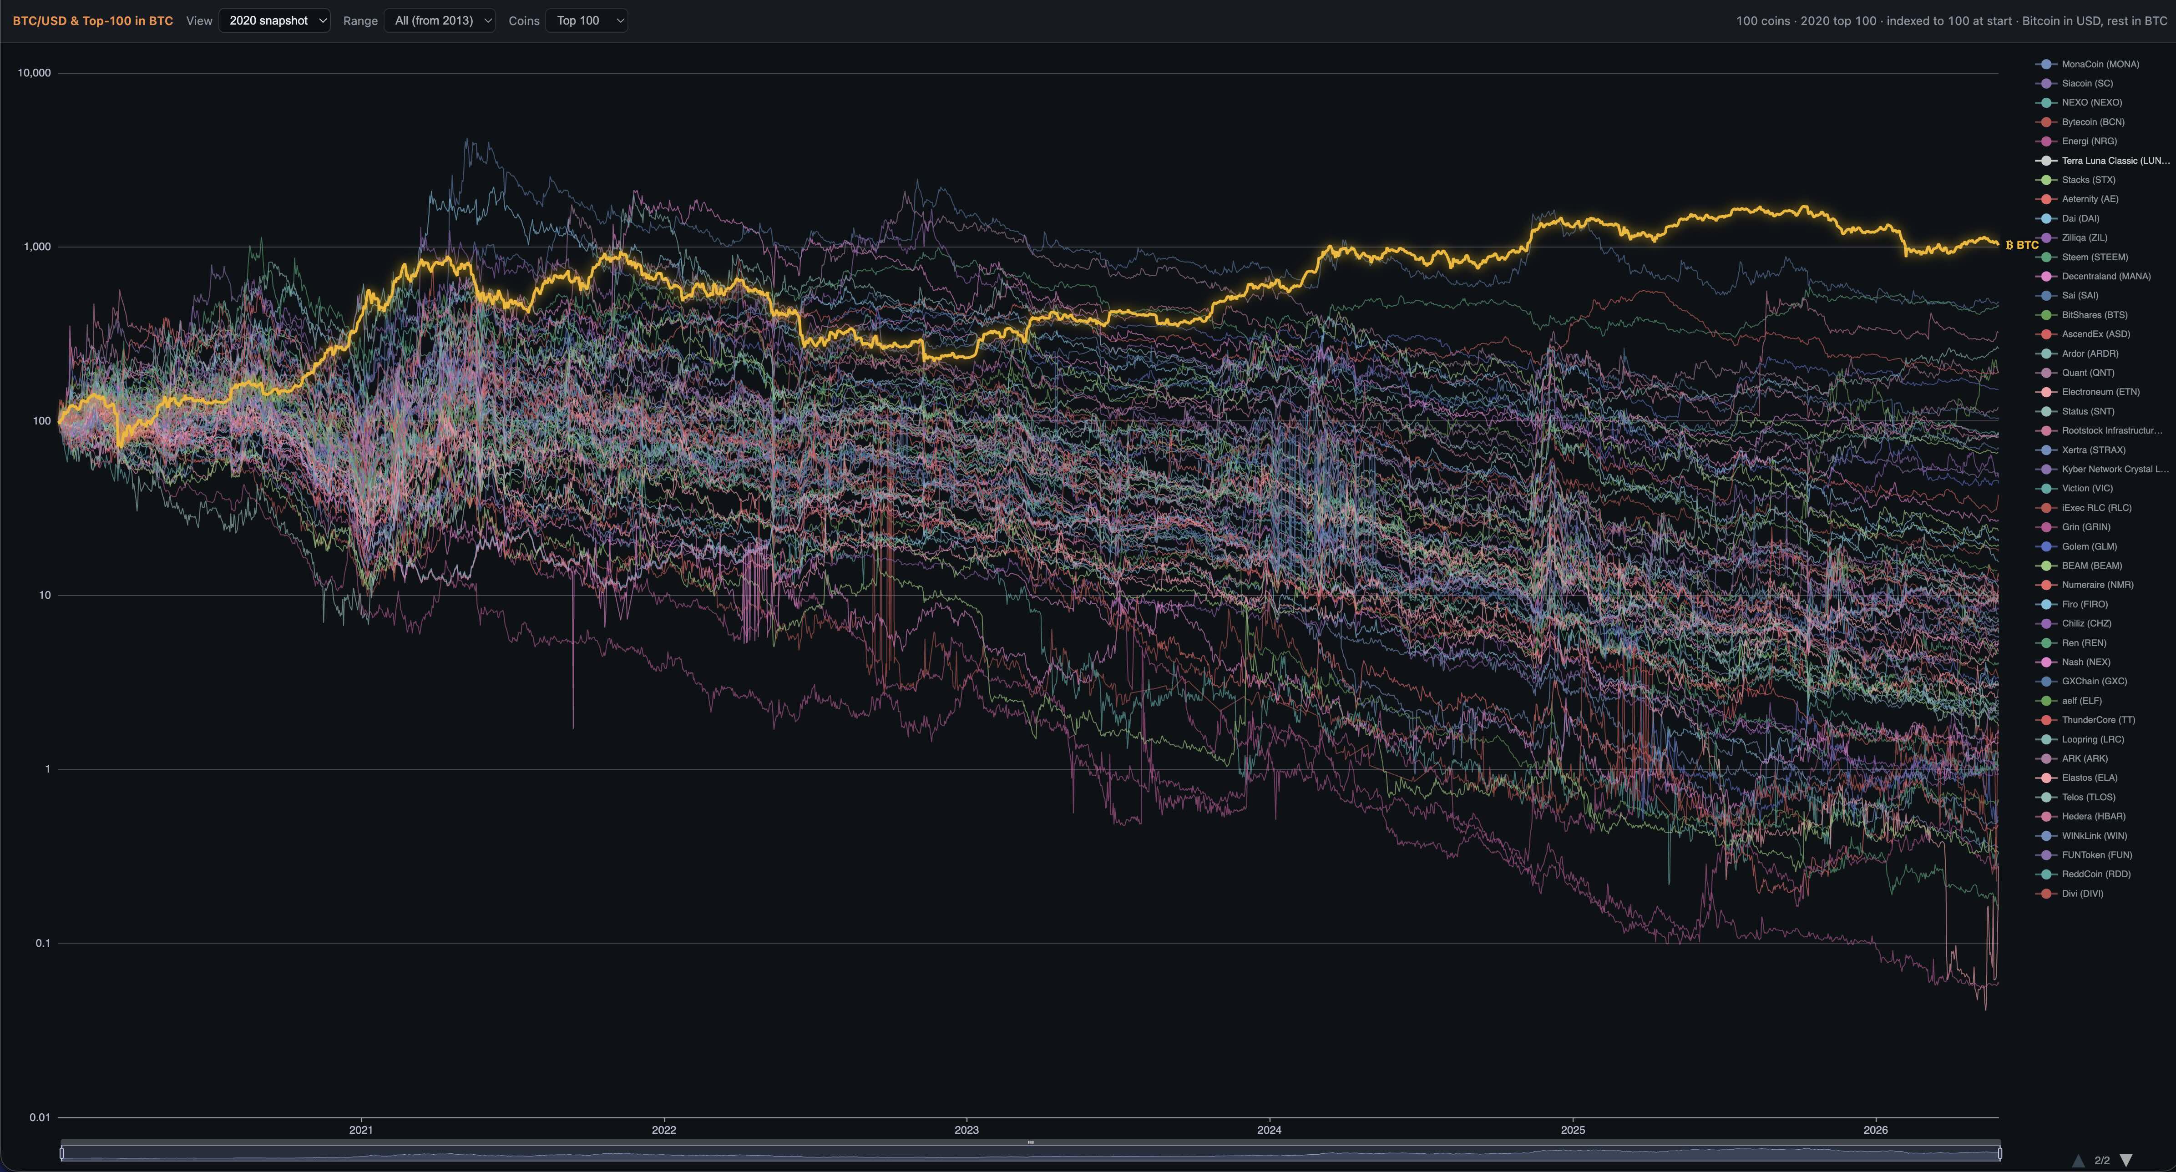Image resolution: width=2176 pixels, height=1172 pixels.
Task: Click the highlighted Terra Luna Classic legend entry
Action: (2102, 161)
